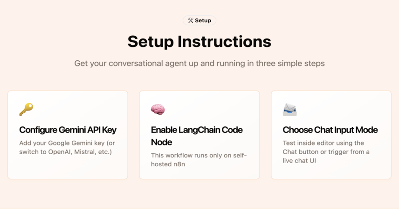Screen dimensions: 399x209
Task: Click Test inside editor using the line
Action: click(323, 143)
